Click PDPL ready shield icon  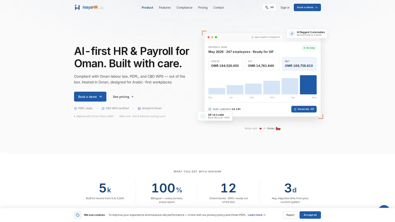coord(75,109)
